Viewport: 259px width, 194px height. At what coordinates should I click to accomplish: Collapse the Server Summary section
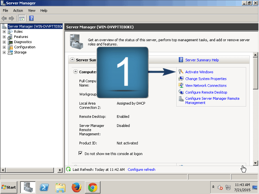72,60
